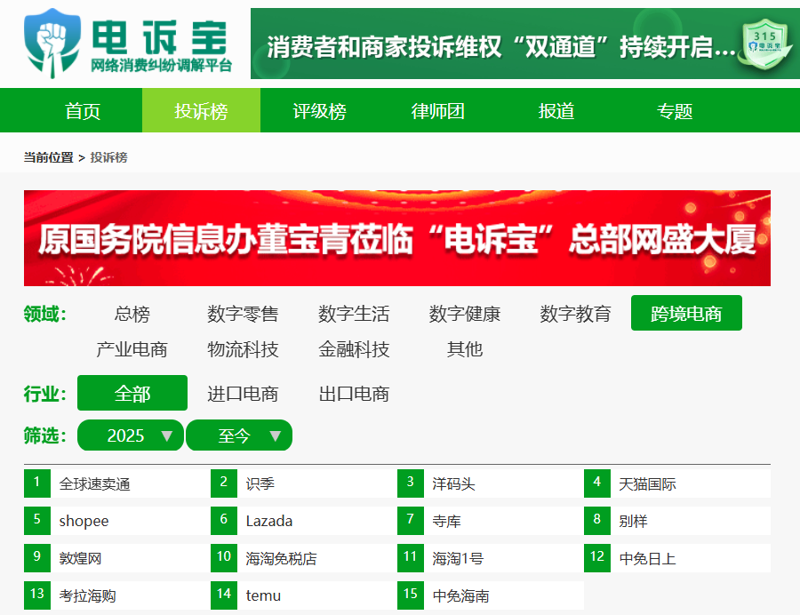This screenshot has width=800, height=615.
Task: Open rank 7 寺库
Action: click(491, 521)
